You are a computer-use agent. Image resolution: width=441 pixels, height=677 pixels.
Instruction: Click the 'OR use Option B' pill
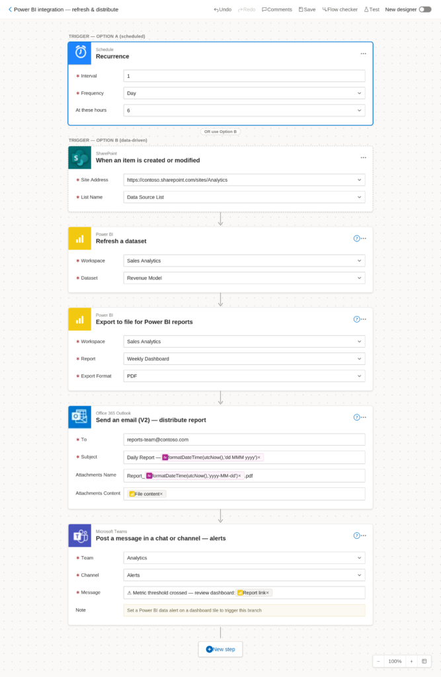(220, 132)
